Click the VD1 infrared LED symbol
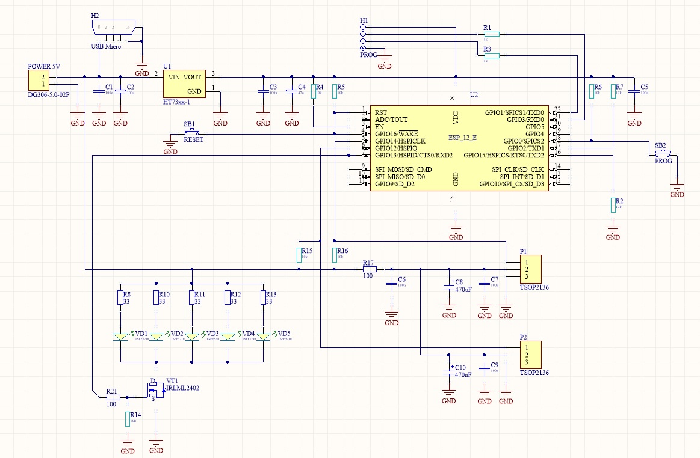The height and width of the screenshot is (458, 700). (x=120, y=337)
